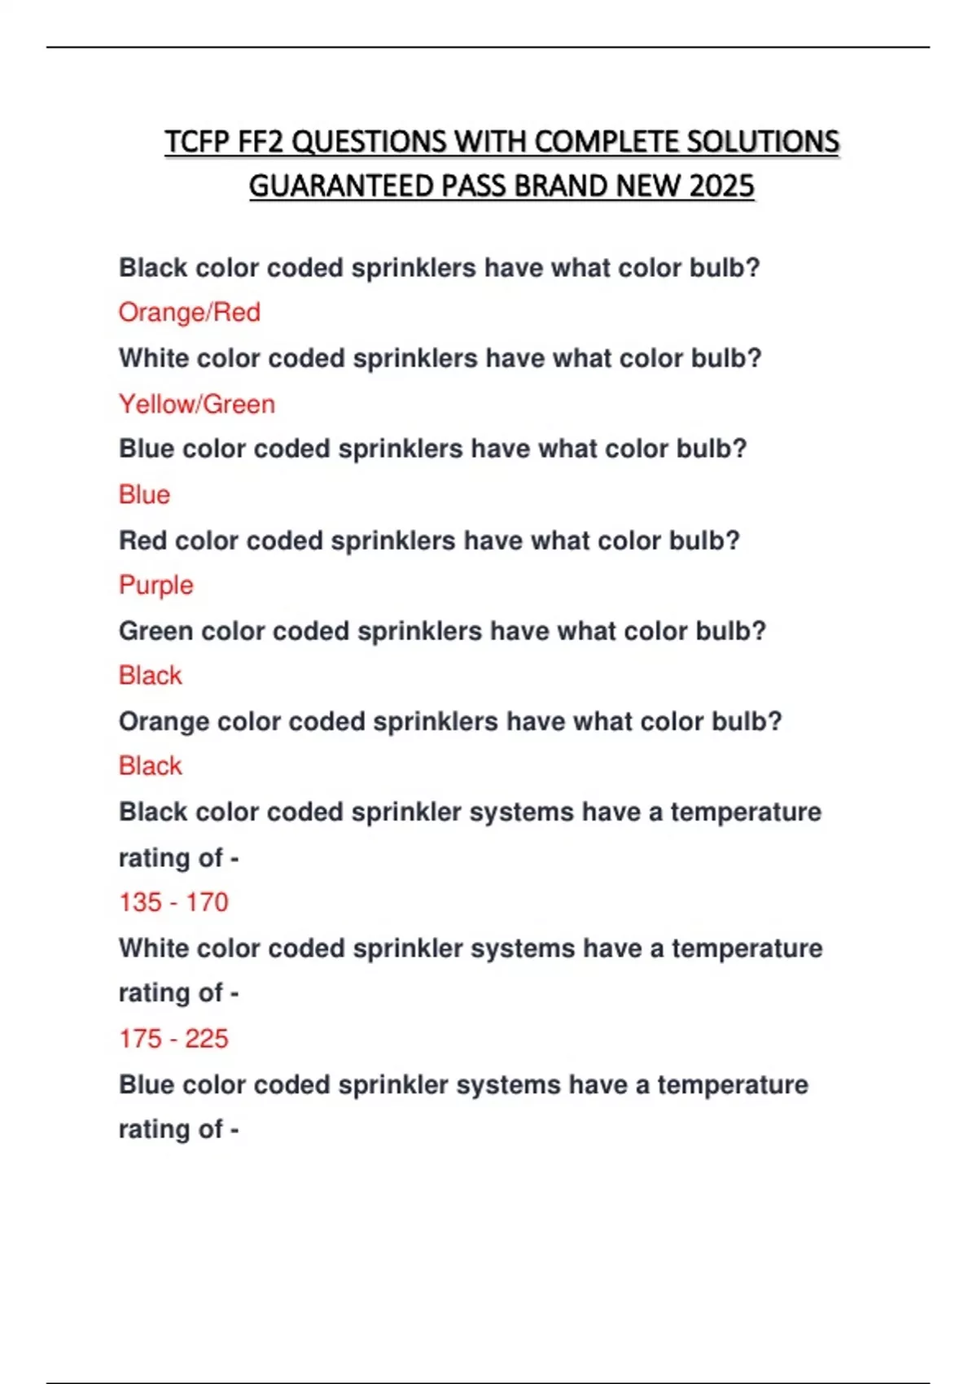Image resolution: width=977 pixels, height=1384 pixels.
Task: Click the 'Black color coded sprinklers' bulb question
Action: tap(439, 268)
